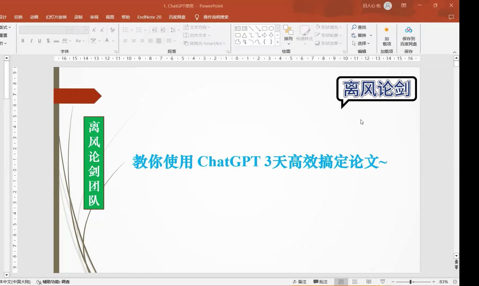479x286 pixels.
Task: Fit slide to current window
Action: (x=455, y=282)
